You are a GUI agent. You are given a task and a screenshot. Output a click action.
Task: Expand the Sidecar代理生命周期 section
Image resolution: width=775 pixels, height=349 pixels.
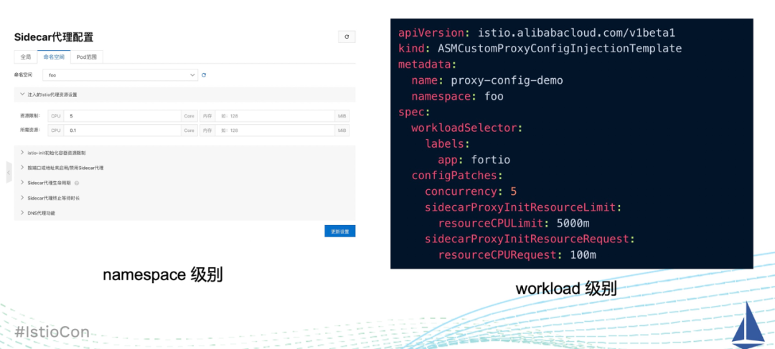[184, 183]
